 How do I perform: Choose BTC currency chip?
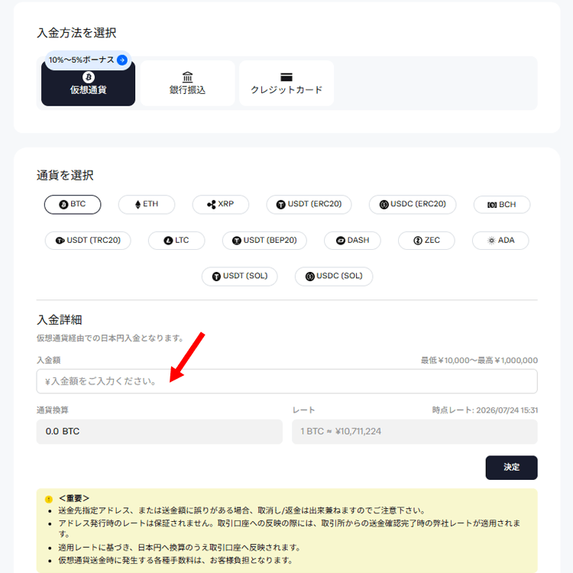click(x=73, y=204)
